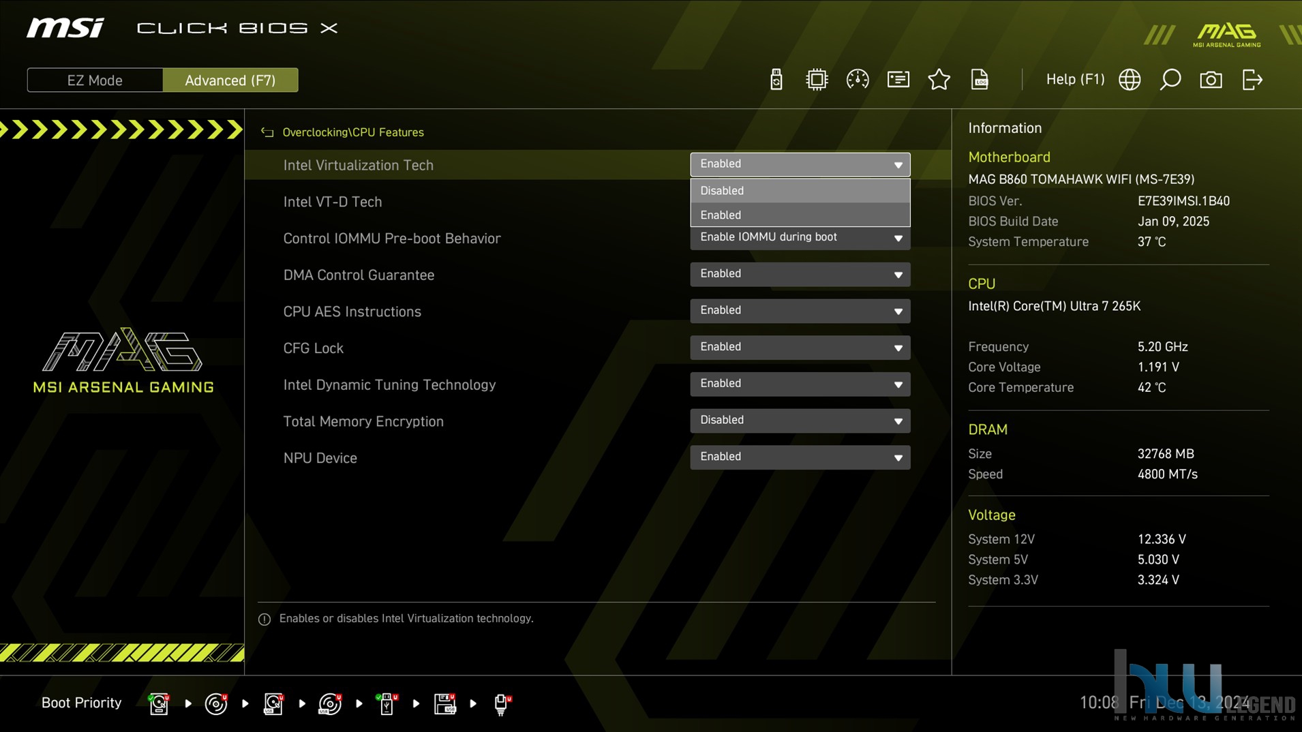Open the CPU chip settings icon
Image resolution: width=1302 pixels, height=732 pixels.
tap(816, 80)
